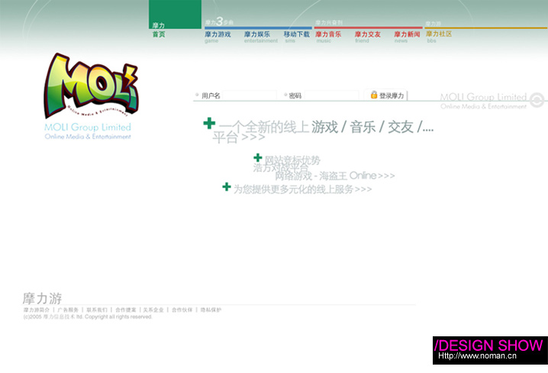Screen dimensions: 548x373
Task: Click the large green plus before 一个全新的线上
Action: pos(209,123)
